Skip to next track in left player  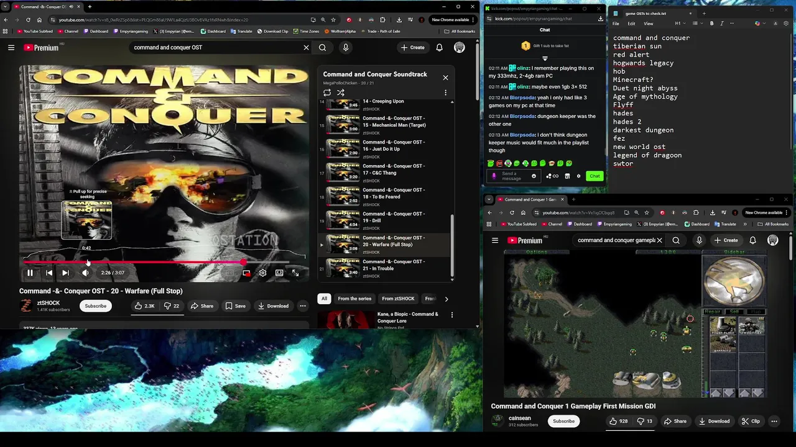(x=65, y=273)
